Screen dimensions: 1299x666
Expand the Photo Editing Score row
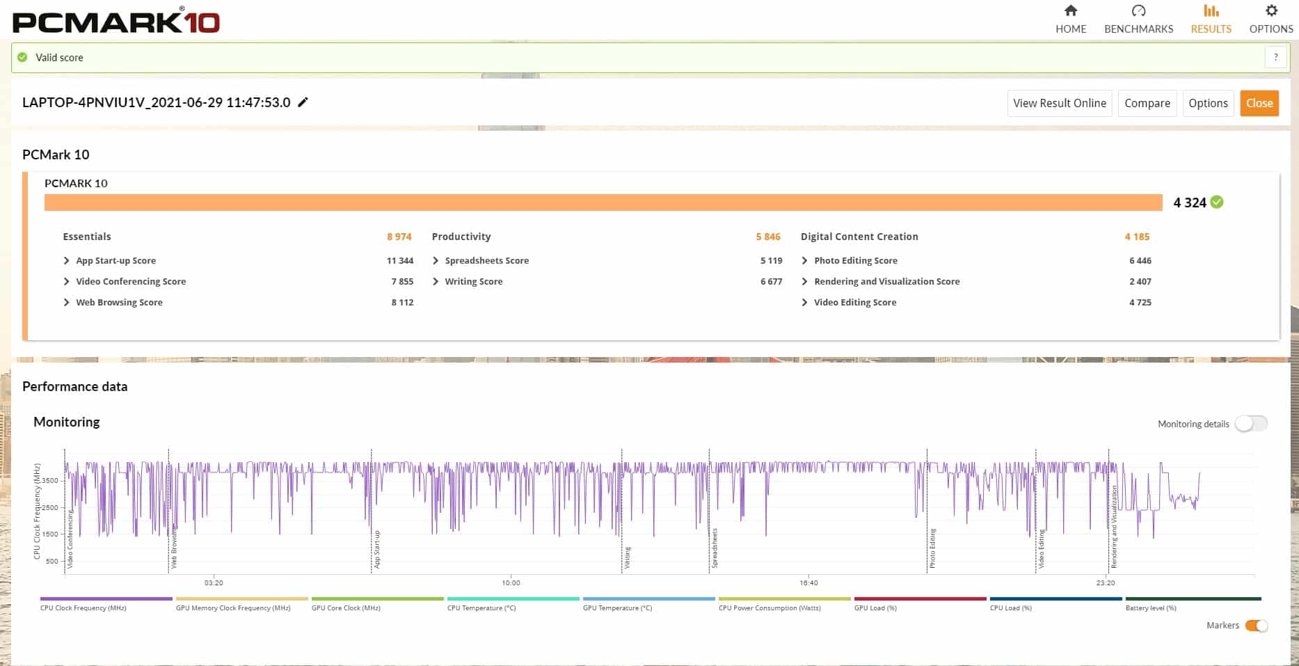804,261
